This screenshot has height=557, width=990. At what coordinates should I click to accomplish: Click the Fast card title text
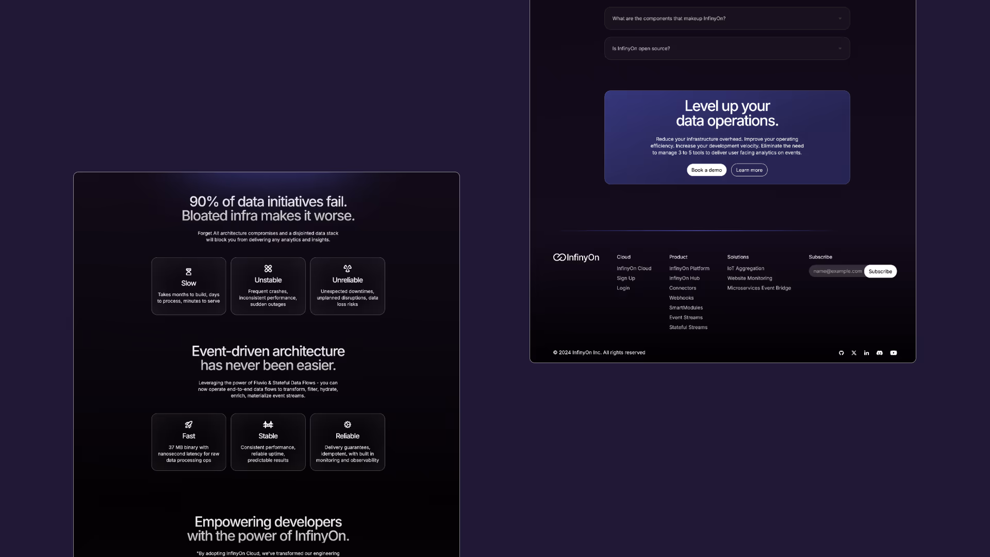coord(189,436)
